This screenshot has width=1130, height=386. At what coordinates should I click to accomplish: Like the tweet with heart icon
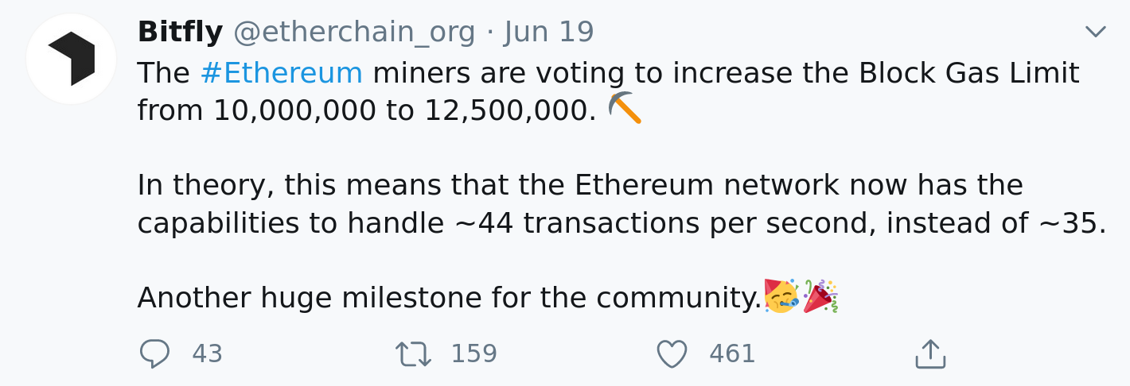pyautogui.click(x=672, y=354)
